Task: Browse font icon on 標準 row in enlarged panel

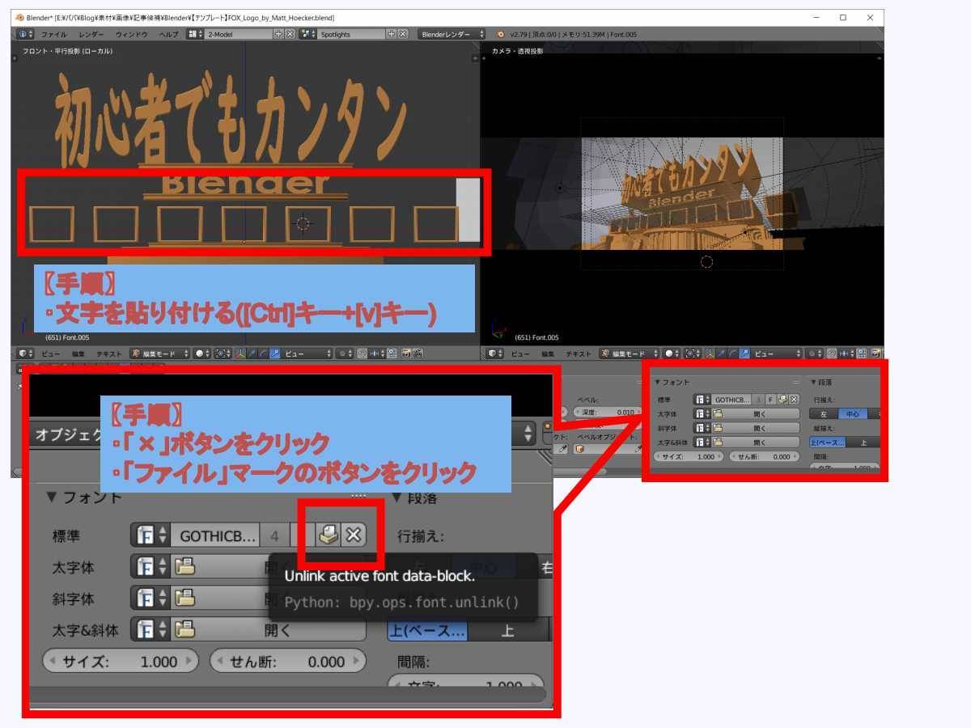Action: tap(151, 535)
